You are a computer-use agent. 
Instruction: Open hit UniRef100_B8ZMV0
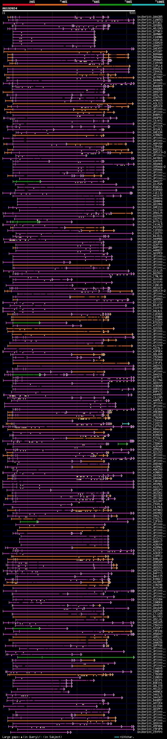[x=150, y=274]
